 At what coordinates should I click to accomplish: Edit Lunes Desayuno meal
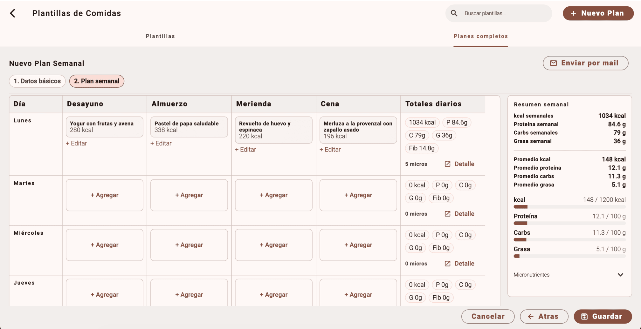[76, 144]
